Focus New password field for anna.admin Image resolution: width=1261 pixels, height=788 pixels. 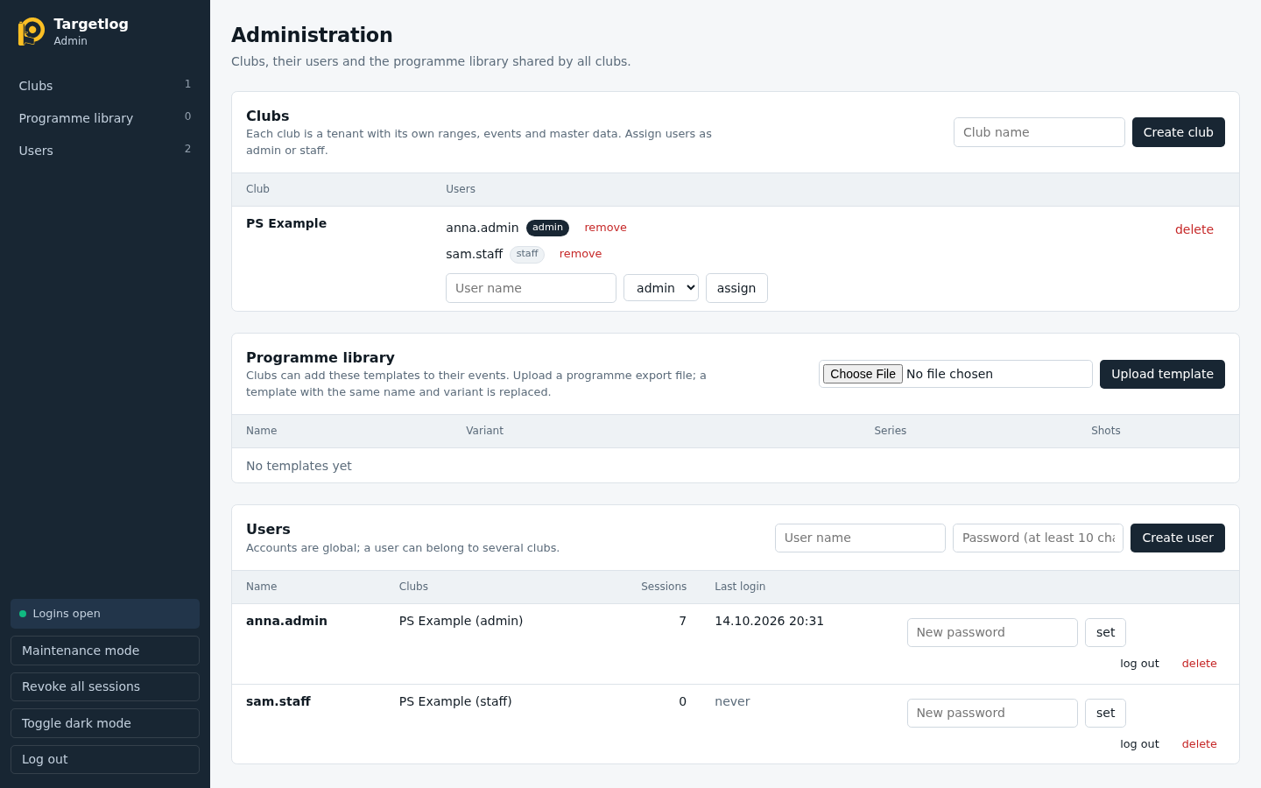(992, 632)
